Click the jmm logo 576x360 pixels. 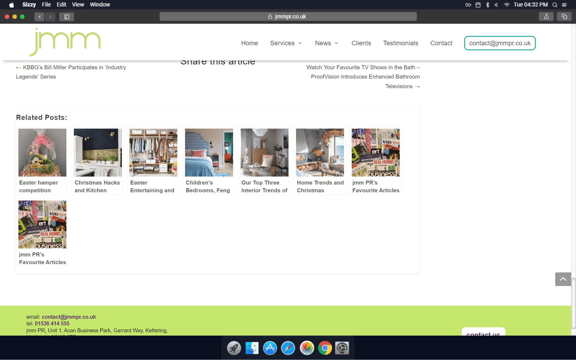[65, 42]
